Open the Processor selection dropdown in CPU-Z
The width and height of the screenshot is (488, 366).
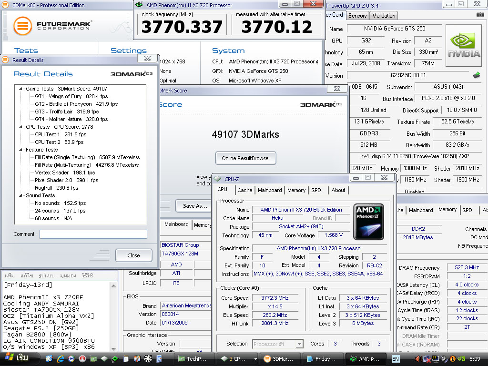[x=299, y=344]
